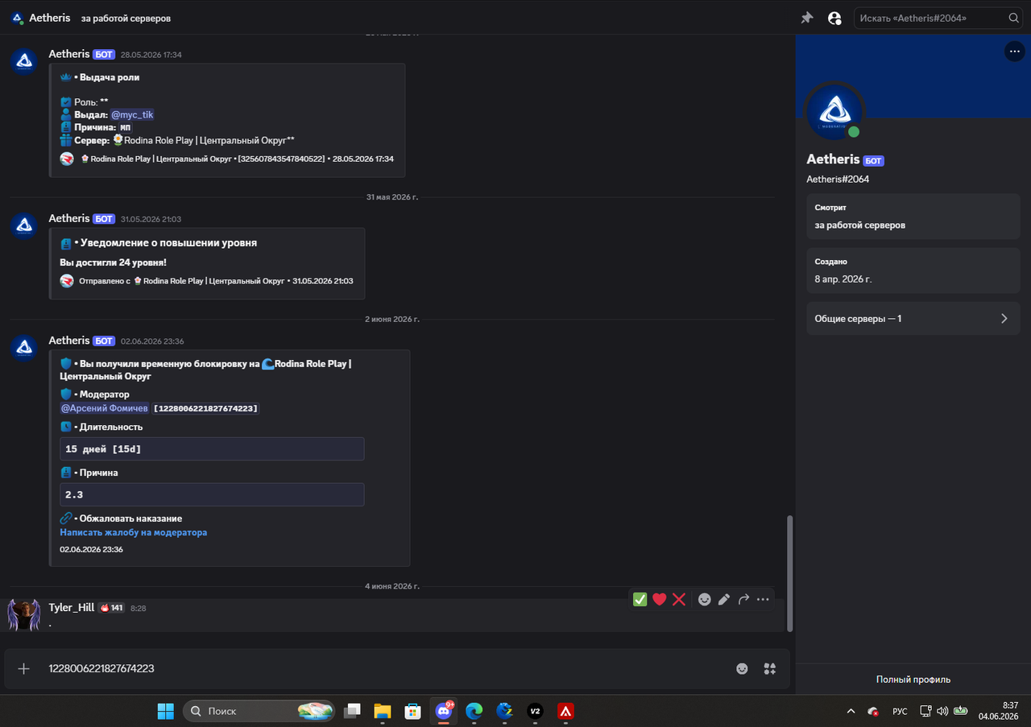This screenshot has width=1031, height=727.
Task: Forward the message with the arrow icon
Action: coord(743,599)
